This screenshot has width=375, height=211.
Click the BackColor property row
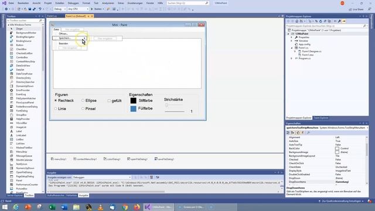click(326, 148)
